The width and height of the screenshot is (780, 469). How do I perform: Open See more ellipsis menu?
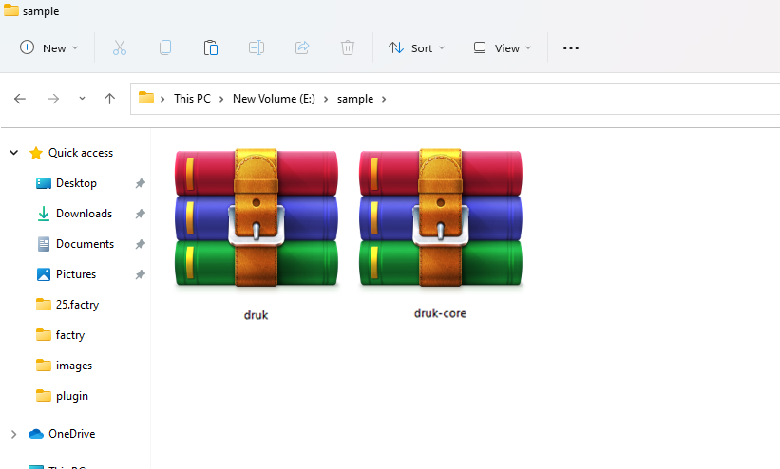tap(571, 47)
